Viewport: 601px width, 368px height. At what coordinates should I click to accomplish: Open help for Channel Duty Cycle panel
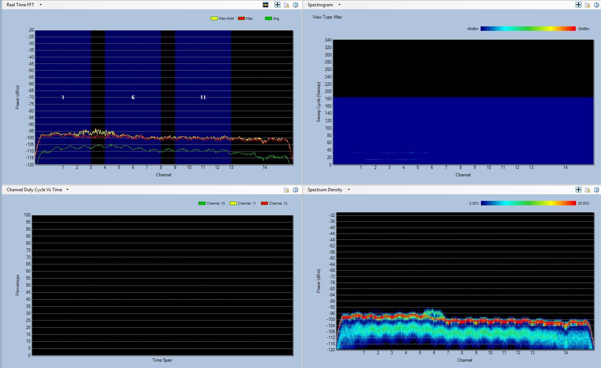coord(295,190)
